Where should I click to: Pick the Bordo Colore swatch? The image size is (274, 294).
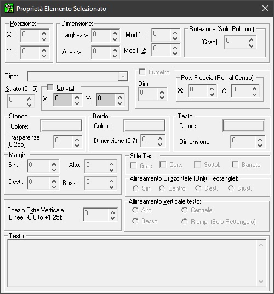pyautogui.click(x=144, y=125)
